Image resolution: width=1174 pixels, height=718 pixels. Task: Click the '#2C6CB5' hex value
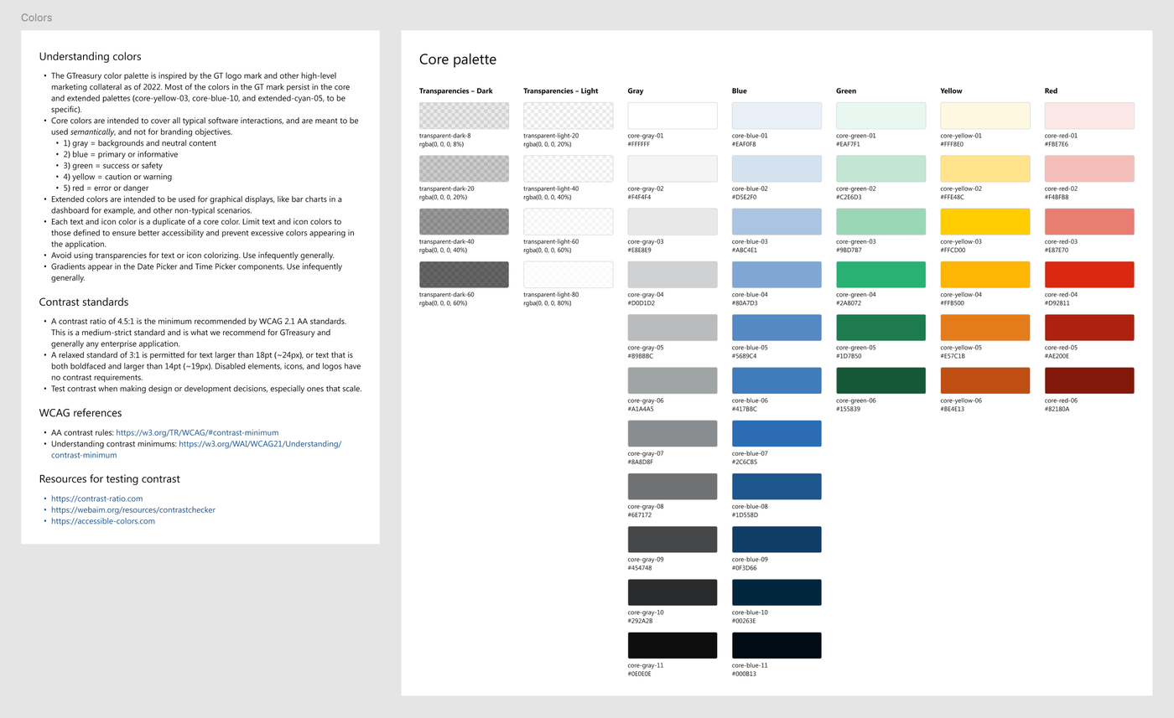tap(745, 462)
